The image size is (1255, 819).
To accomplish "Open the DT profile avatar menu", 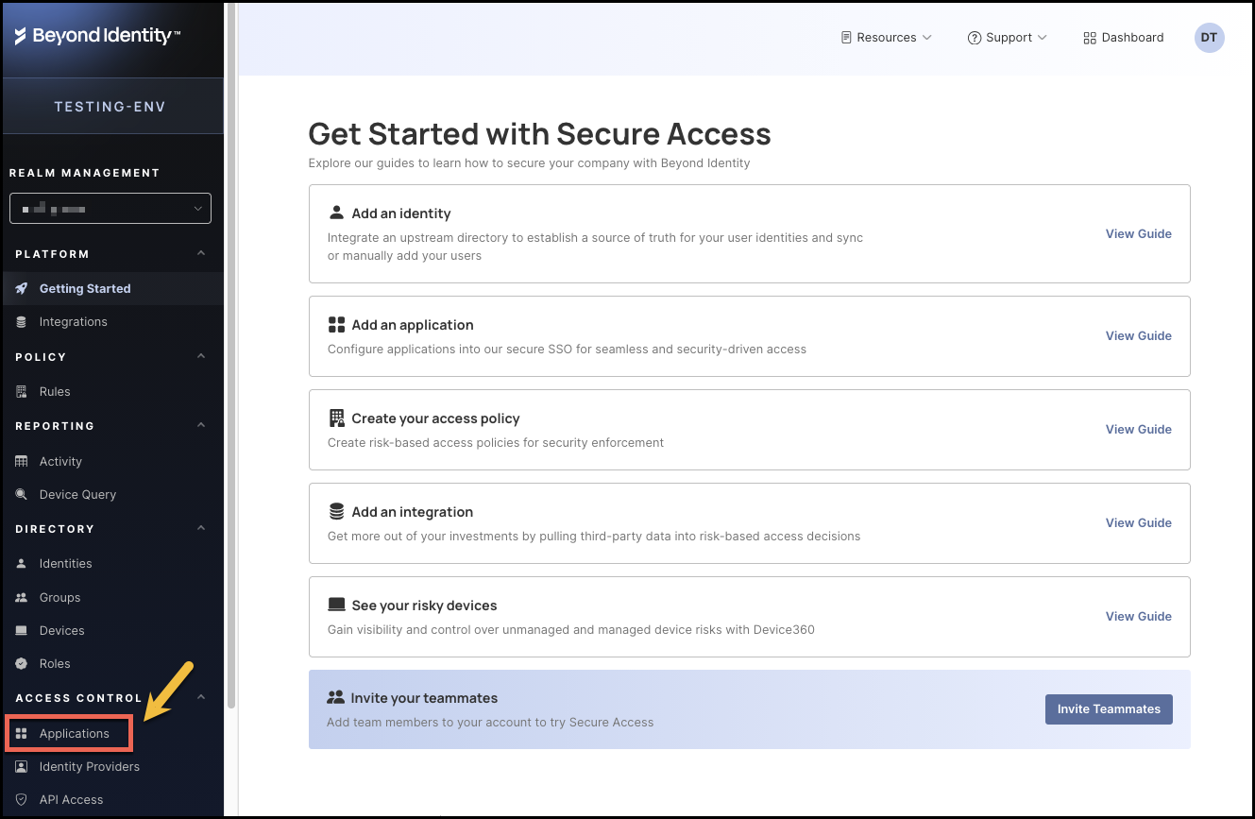I will click(x=1209, y=37).
